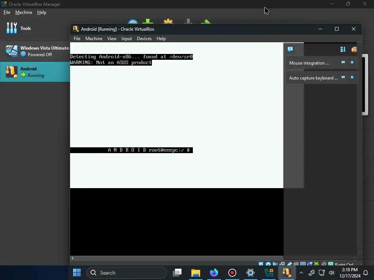The width and height of the screenshot is (374, 280).
Task: Open the Windows Start menu
Action: 77,272
